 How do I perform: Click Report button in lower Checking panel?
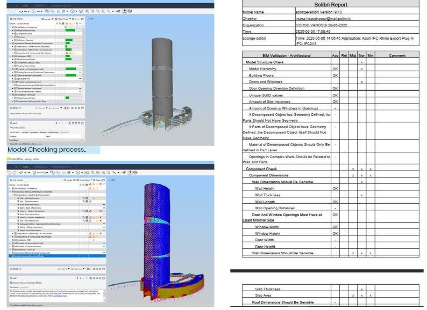coord(97,180)
